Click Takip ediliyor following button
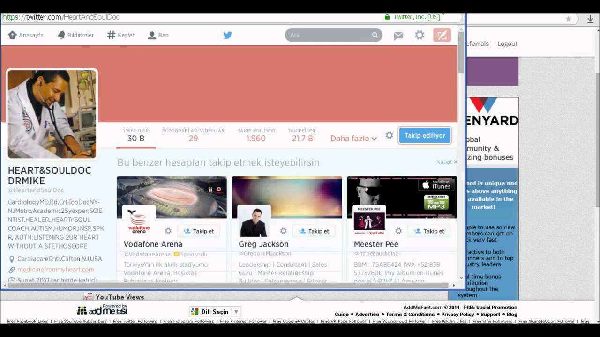The height and width of the screenshot is (337, 600). click(425, 135)
